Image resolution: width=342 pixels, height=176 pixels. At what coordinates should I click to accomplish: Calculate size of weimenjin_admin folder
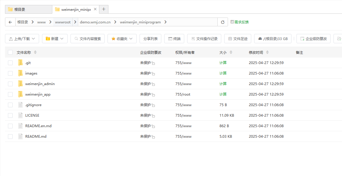coord(223,84)
